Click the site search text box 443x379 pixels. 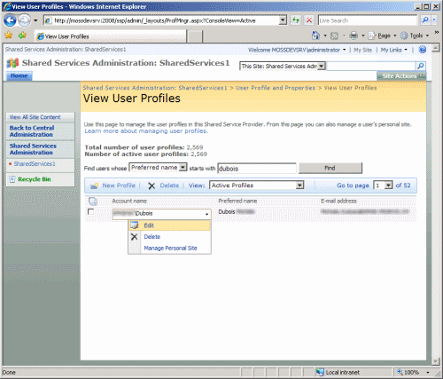pyautogui.click(x=371, y=66)
